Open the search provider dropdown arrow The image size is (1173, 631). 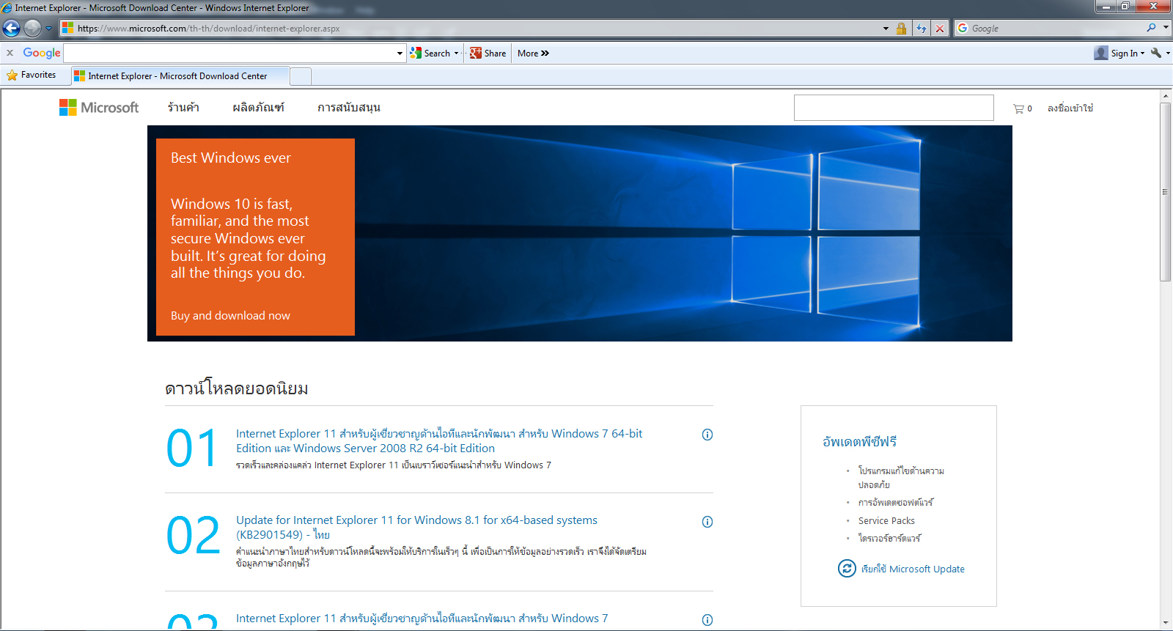(1166, 28)
